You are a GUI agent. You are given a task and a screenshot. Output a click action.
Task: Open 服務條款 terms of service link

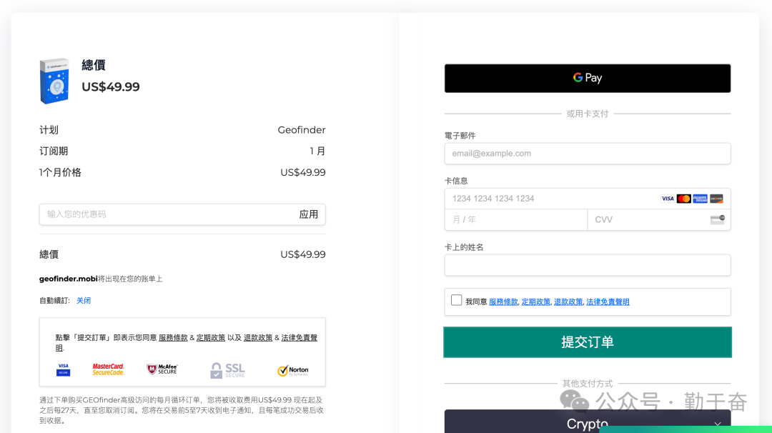pyautogui.click(x=503, y=301)
